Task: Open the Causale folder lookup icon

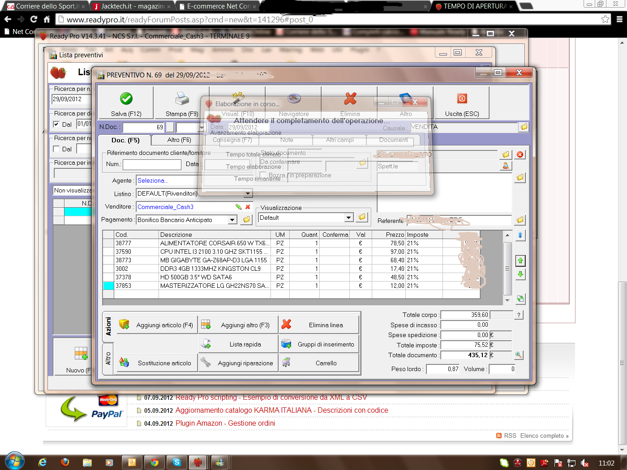Action: pos(524,127)
